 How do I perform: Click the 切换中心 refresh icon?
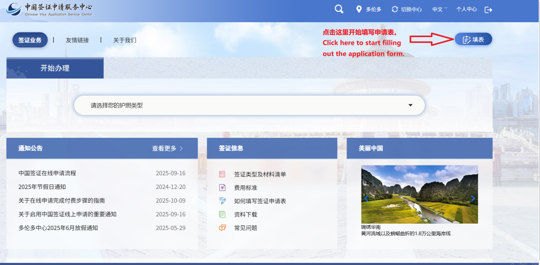395,9
